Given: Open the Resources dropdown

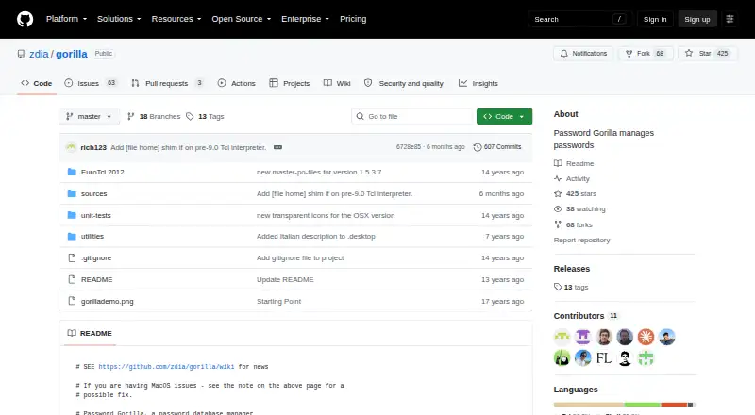Looking at the screenshot, I should tap(176, 19).
